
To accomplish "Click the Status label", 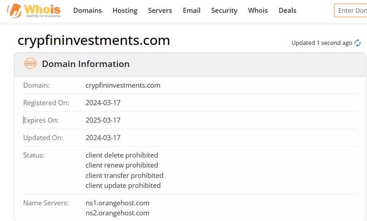I will click(x=33, y=155).
